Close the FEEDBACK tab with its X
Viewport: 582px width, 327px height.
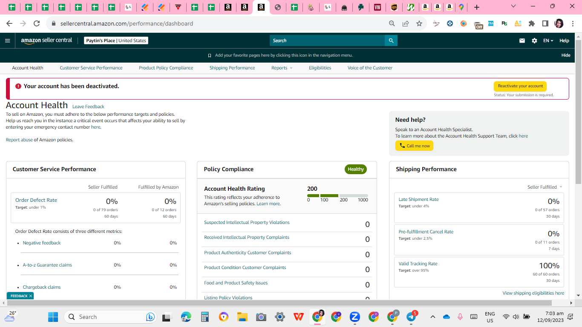tap(31, 296)
